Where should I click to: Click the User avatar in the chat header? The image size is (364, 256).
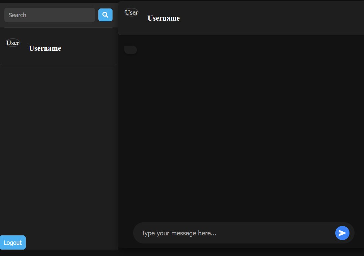tap(131, 12)
